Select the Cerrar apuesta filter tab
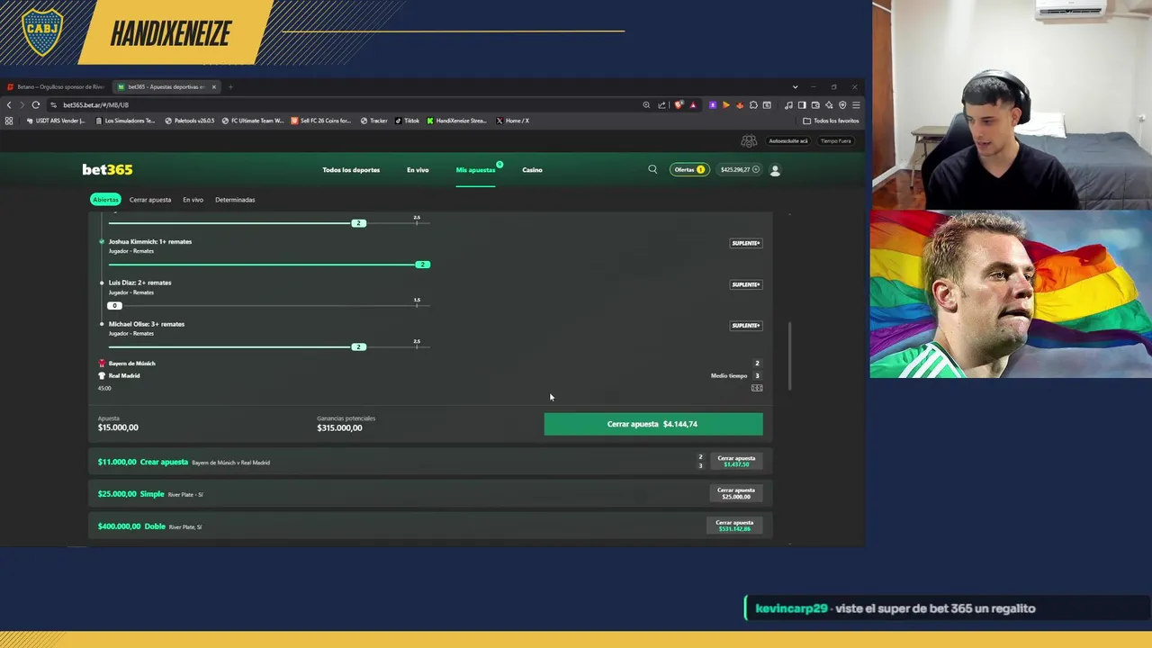Viewport: 1152px width, 648px height. tap(149, 200)
